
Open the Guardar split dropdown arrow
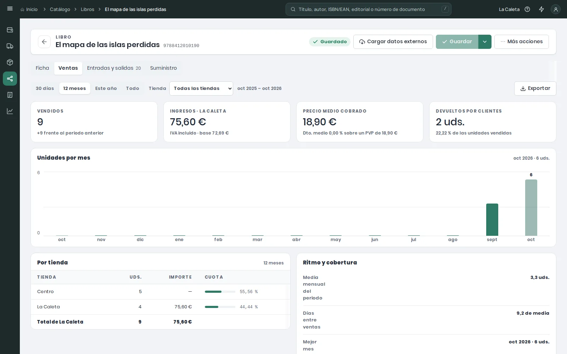pos(485,42)
